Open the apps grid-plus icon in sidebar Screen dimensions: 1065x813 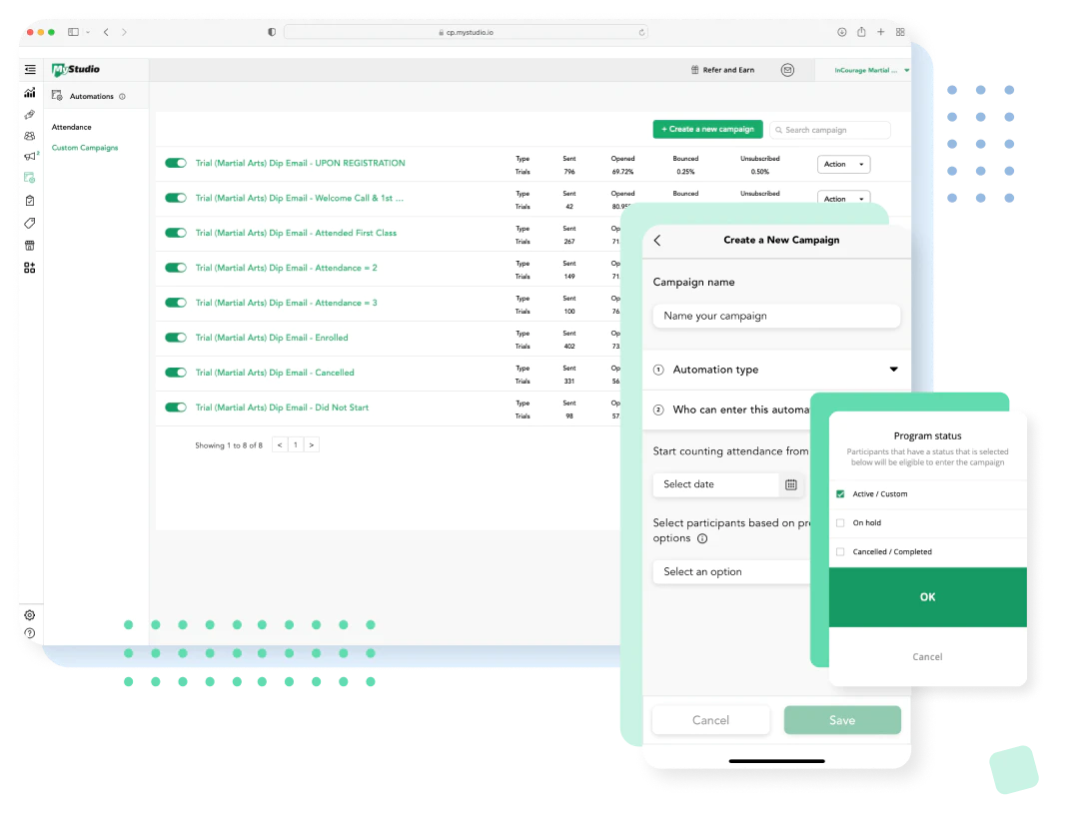point(30,268)
